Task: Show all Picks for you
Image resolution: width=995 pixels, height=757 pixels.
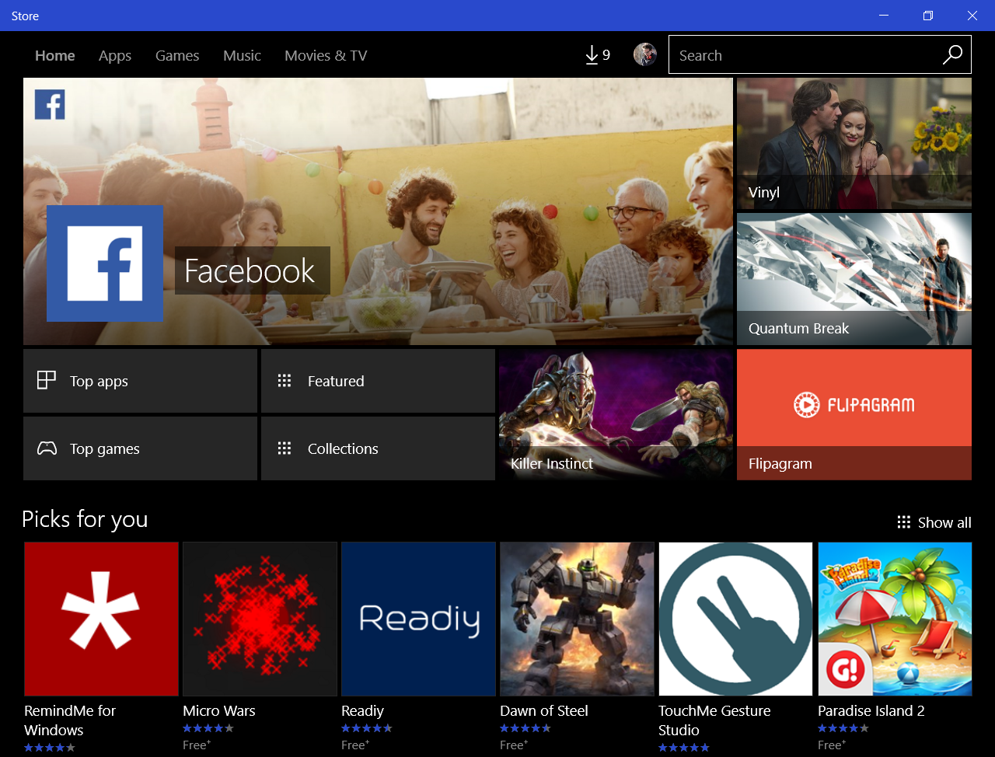Action: 934,522
